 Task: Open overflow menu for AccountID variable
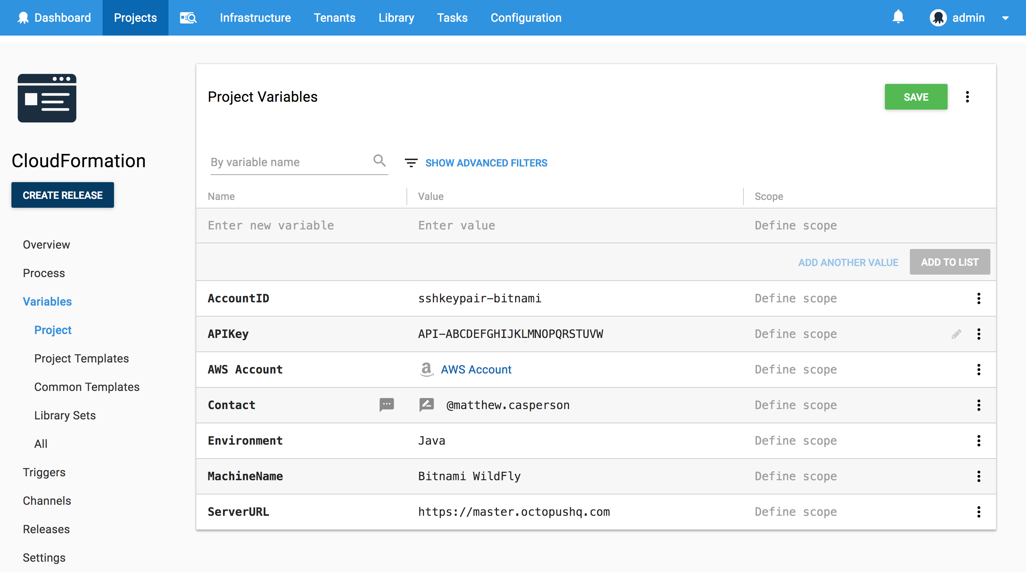point(979,298)
